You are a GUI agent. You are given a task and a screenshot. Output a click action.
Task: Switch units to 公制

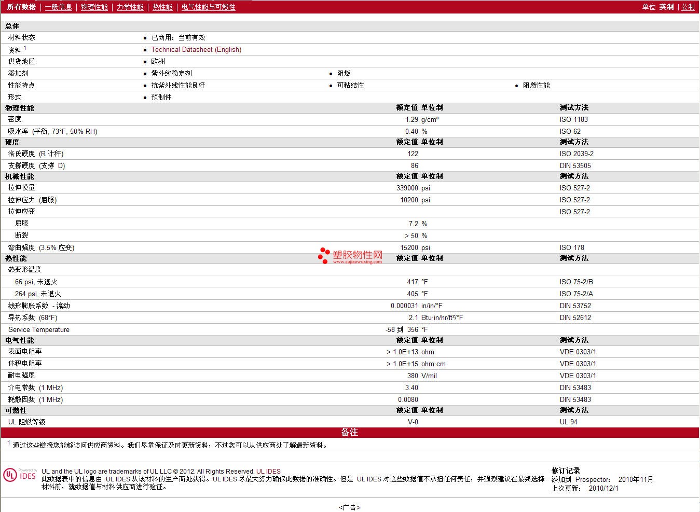tap(688, 7)
